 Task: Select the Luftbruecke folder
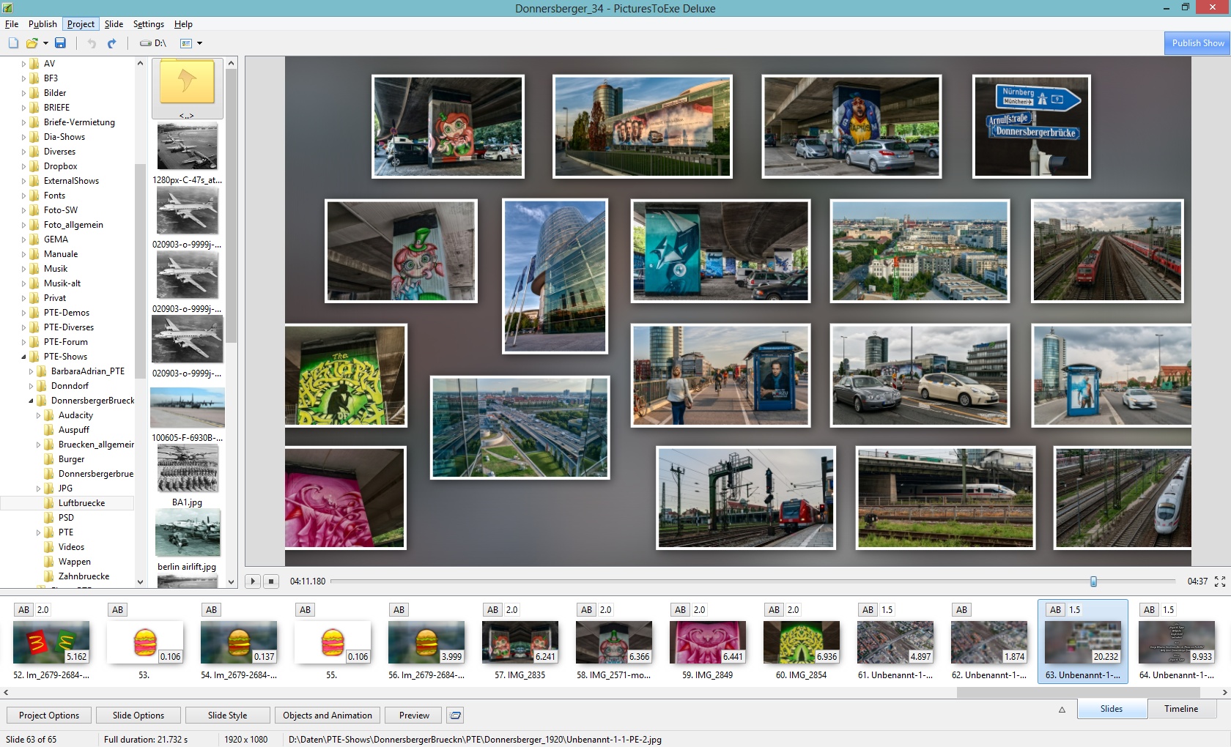click(x=81, y=503)
